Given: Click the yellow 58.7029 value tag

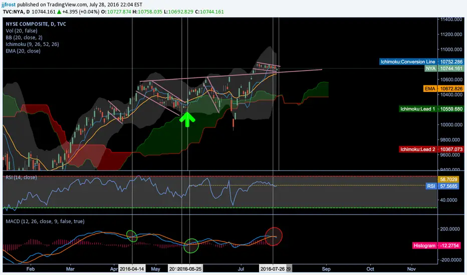Looking at the screenshot, I should coord(448,179).
